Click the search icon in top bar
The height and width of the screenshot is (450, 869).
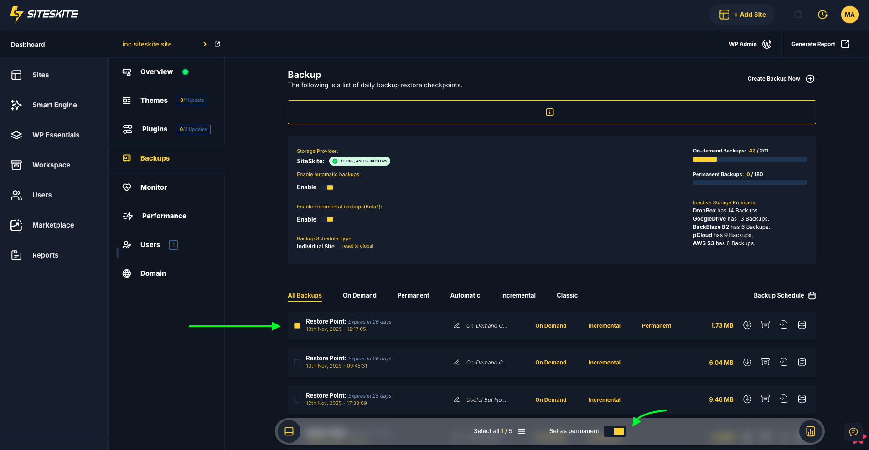coord(798,15)
